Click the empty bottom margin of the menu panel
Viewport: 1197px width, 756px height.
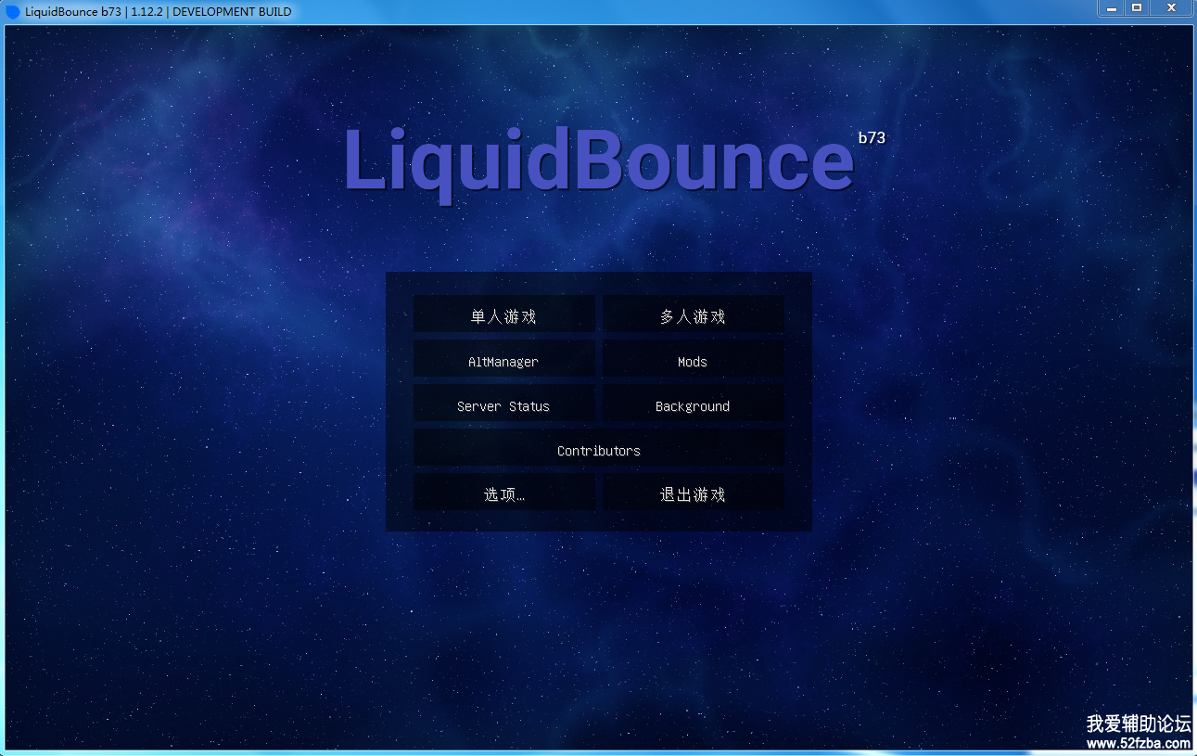(x=598, y=521)
